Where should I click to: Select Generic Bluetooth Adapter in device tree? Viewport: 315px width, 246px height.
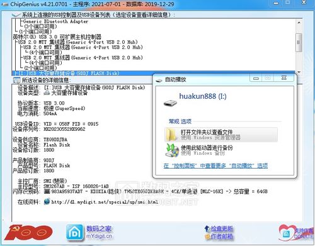coord(55,21)
